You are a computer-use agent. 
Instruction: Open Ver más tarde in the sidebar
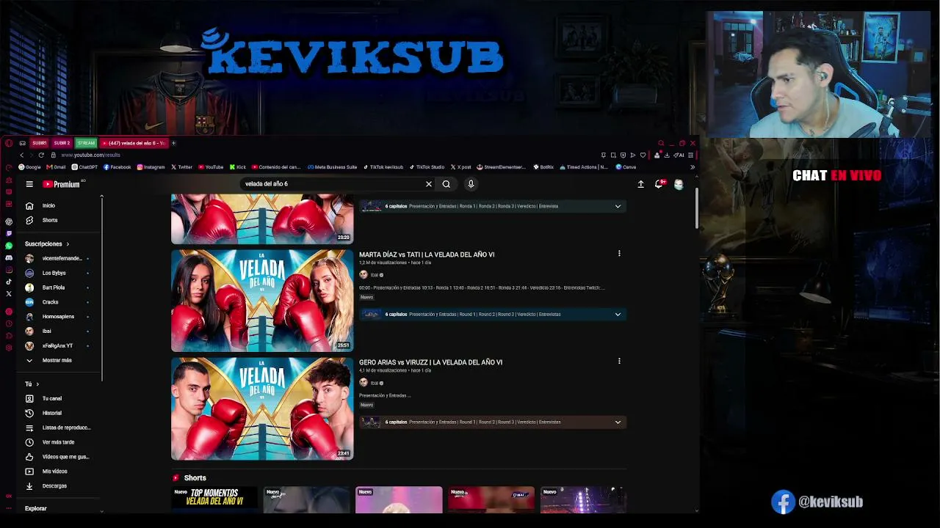click(x=58, y=442)
